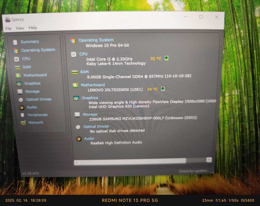This screenshot has width=260, height=206.
Task: Select Summary in the sidebar
Action: pos(30,42)
